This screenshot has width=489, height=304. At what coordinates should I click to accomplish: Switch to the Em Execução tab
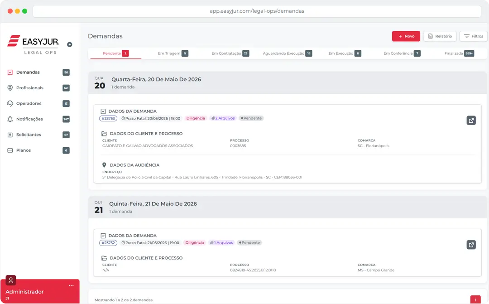click(345, 53)
